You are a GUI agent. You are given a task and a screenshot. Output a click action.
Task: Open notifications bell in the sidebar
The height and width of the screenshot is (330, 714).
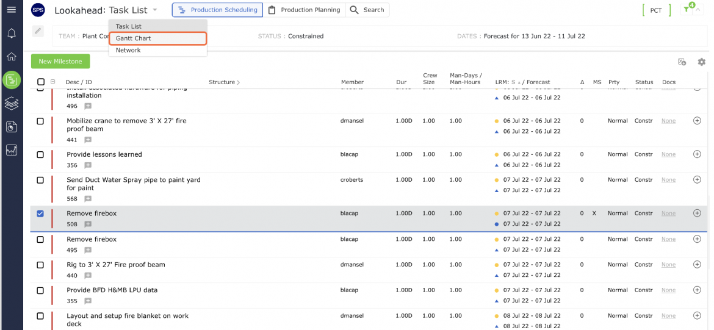pyautogui.click(x=12, y=33)
